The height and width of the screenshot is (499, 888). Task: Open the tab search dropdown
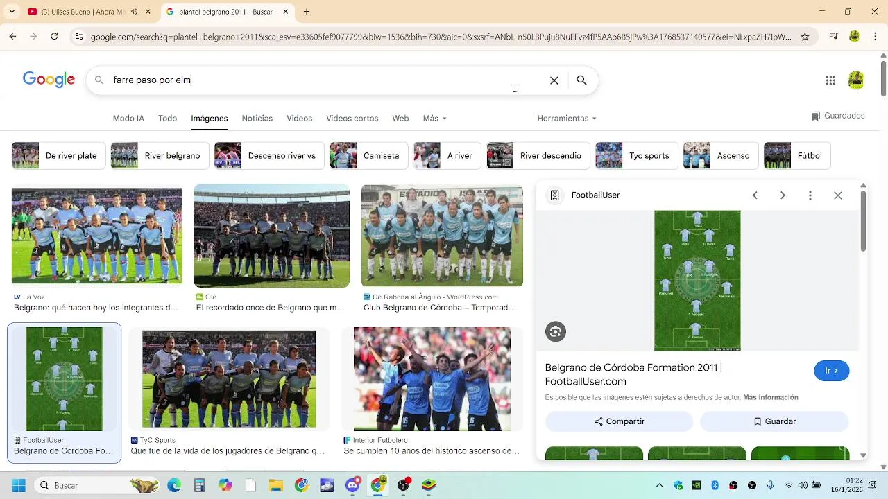pyautogui.click(x=12, y=12)
